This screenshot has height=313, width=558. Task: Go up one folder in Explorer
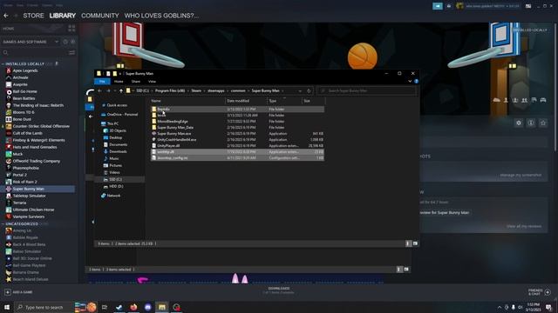pyautogui.click(x=121, y=90)
